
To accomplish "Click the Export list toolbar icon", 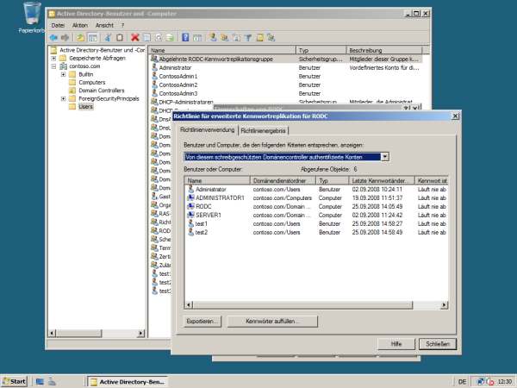I will pos(170,38).
